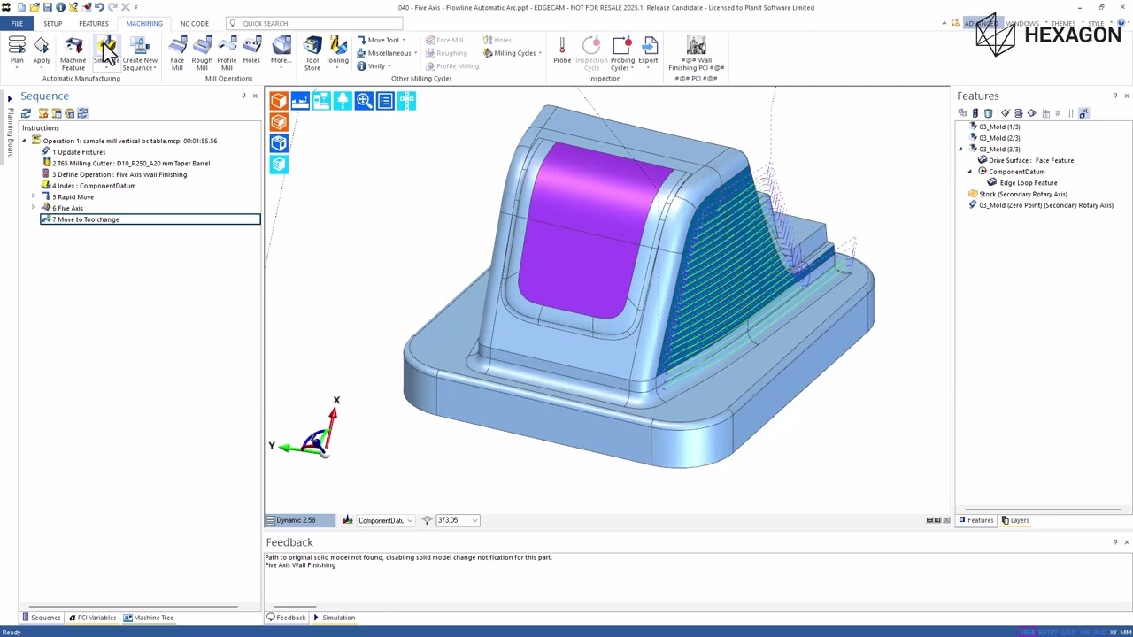Select the Profile Mill operation
This screenshot has height=637, width=1133.
click(x=227, y=53)
